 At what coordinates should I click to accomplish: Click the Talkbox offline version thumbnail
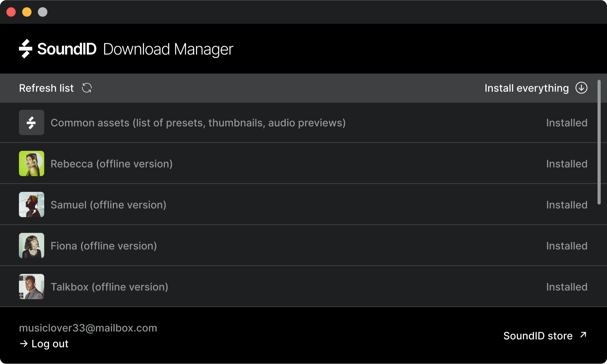(x=31, y=286)
